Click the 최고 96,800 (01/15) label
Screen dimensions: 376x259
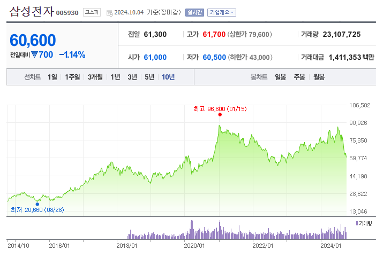(x=220, y=109)
